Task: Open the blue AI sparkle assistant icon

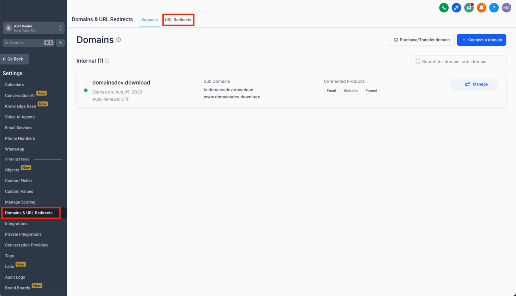Action: [456, 8]
